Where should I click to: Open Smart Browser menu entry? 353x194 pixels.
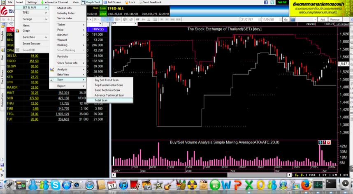pyautogui.click(x=32, y=44)
